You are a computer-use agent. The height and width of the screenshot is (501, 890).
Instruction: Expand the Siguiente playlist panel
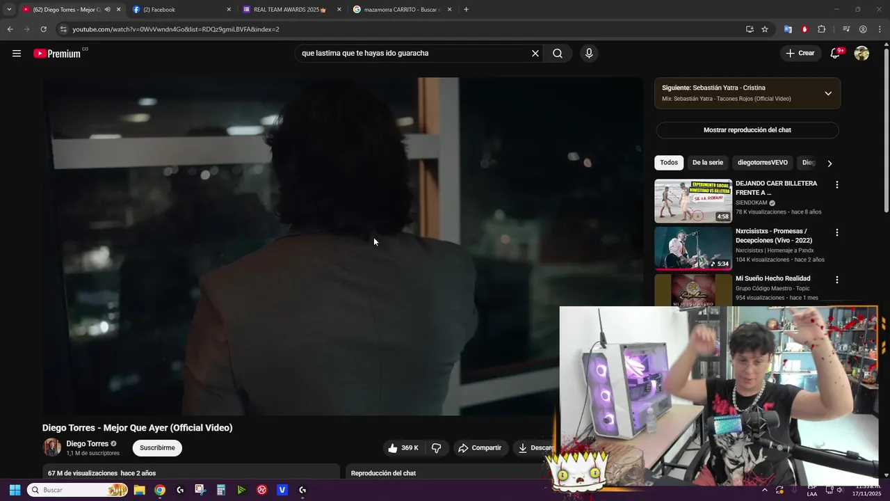(828, 93)
